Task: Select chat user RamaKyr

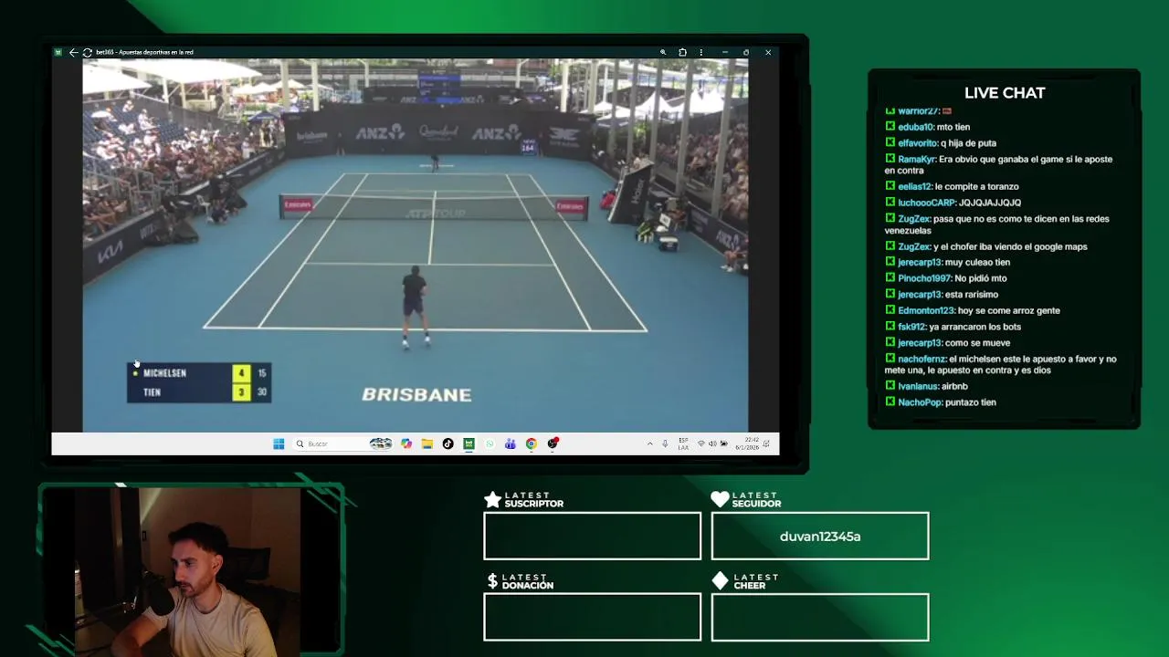Action: (x=917, y=159)
